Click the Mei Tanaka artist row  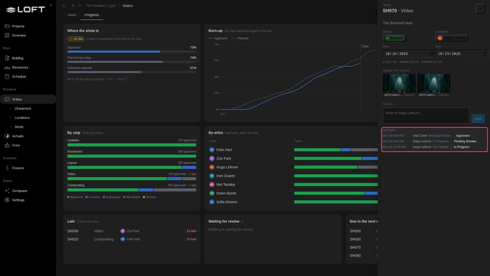coord(293,184)
